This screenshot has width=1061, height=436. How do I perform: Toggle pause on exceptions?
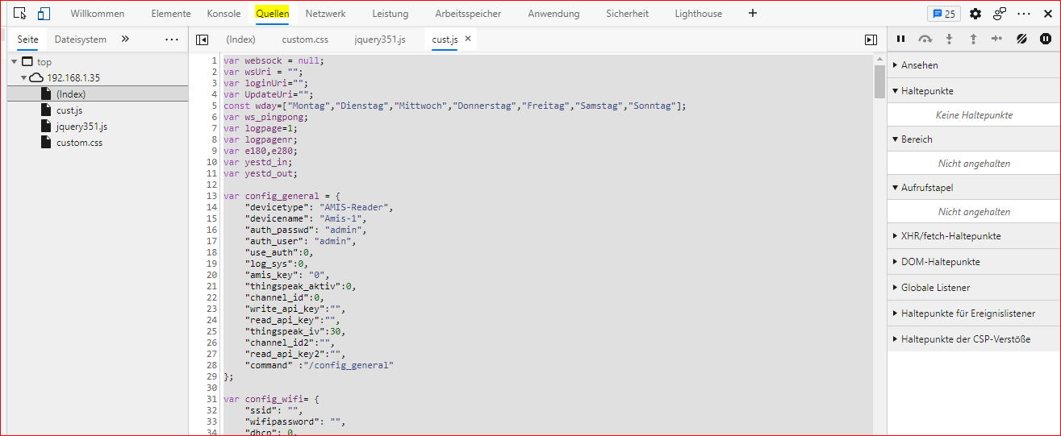coord(1046,39)
